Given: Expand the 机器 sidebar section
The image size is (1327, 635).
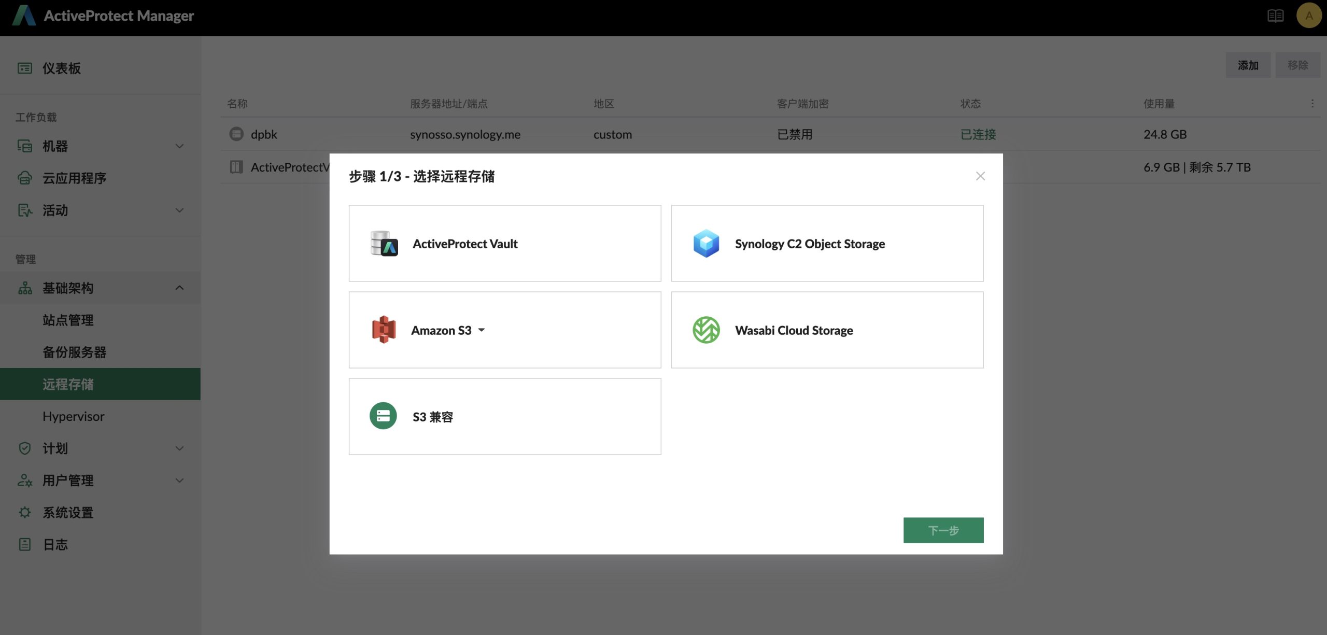Looking at the screenshot, I should (x=179, y=146).
